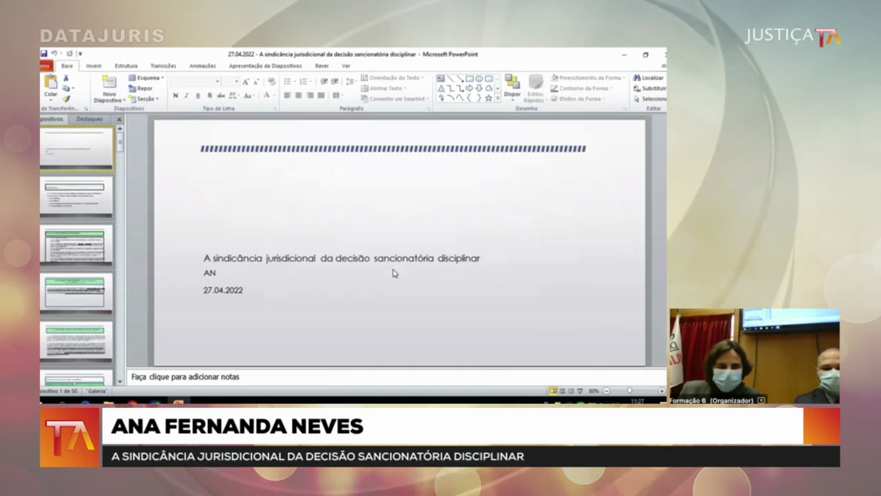Select the rectangle shape in shapes gallery
This screenshot has width=881, height=496.
pyautogui.click(x=469, y=79)
